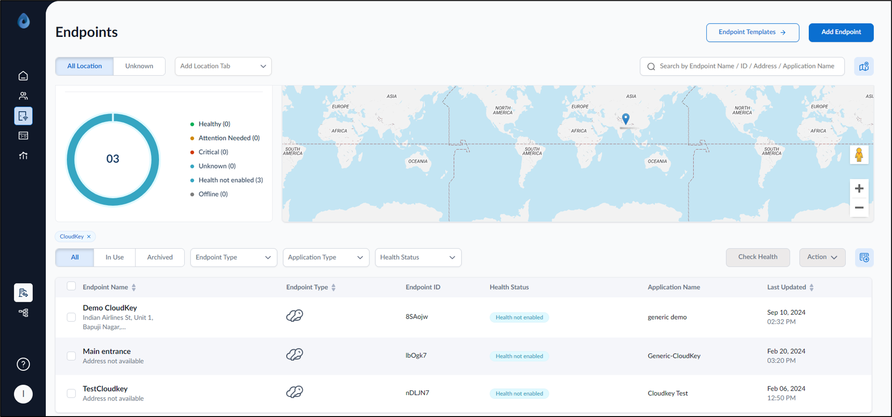Select the In Use tab
This screenshot has width=892, height=417.
tap(114, 257)
